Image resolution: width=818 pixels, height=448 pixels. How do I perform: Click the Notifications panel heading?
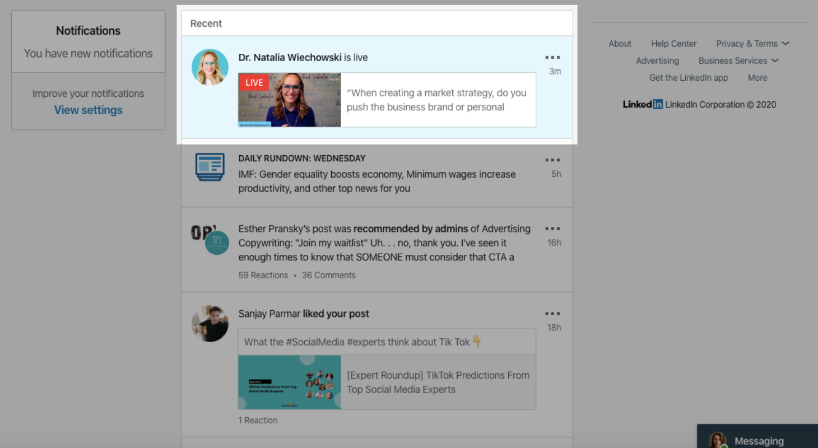[x=88, y=31]
